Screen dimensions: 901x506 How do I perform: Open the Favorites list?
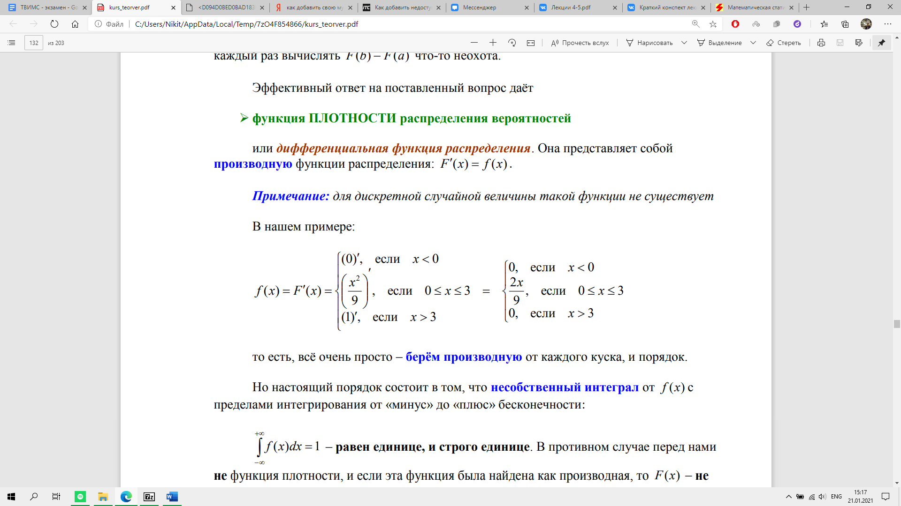tap(825, 24)
